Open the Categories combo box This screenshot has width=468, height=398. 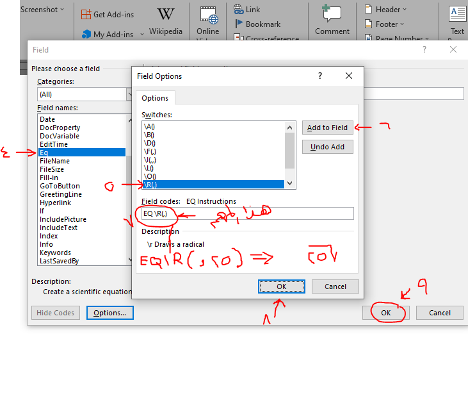[84, 94]
